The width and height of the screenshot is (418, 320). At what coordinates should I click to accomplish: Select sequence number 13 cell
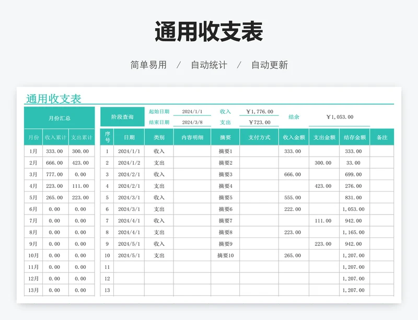coord(107,290)
